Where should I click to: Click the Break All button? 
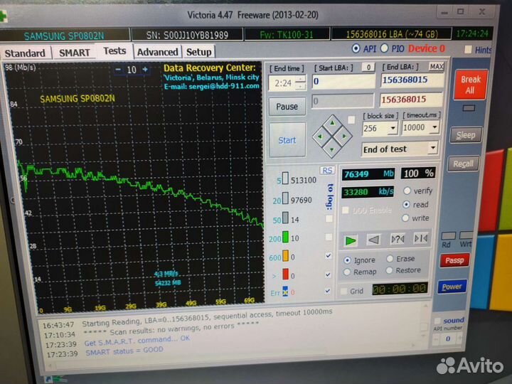point(470,84)
